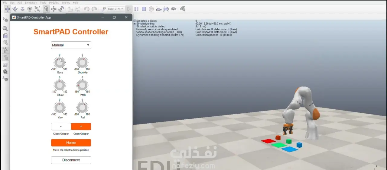
Task: Click the minus Close Gripper button
Action: [61, 127]
